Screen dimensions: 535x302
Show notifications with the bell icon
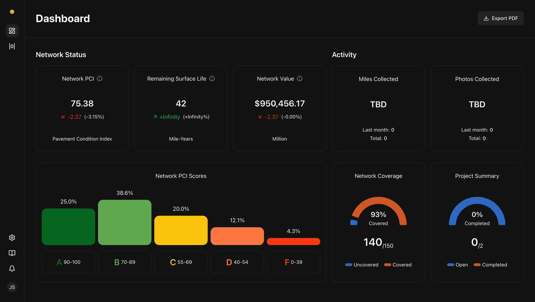pos(12,269)
